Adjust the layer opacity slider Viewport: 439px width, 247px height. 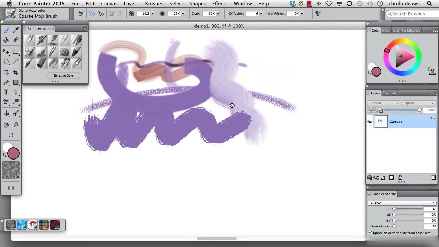[x=403, y=110]
